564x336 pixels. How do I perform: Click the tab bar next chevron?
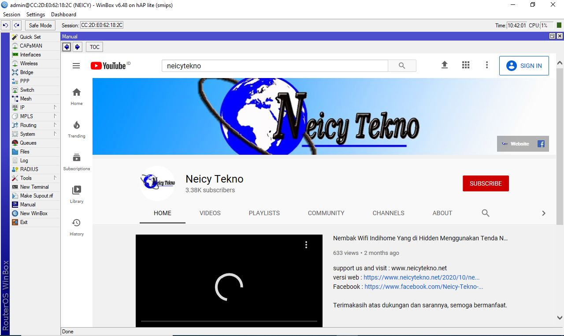click(x=544, y=213)
